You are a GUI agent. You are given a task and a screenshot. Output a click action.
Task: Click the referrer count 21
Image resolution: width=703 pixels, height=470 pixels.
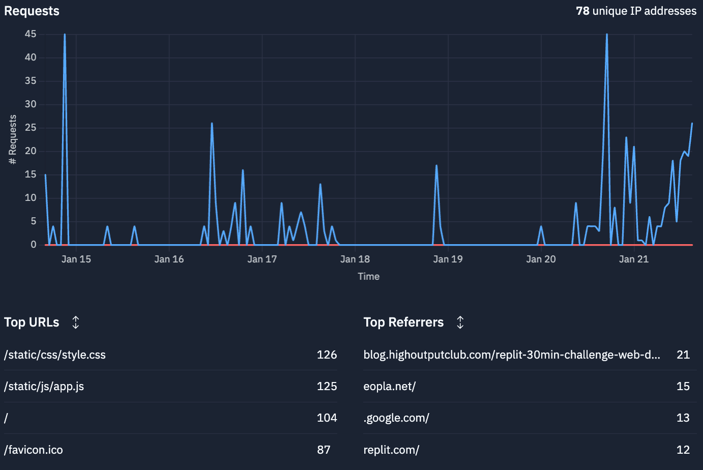click(x=683, y=355)
